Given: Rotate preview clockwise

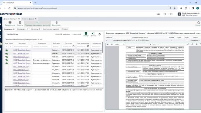Looking at the screenshot, I should (x=192, y=44).
